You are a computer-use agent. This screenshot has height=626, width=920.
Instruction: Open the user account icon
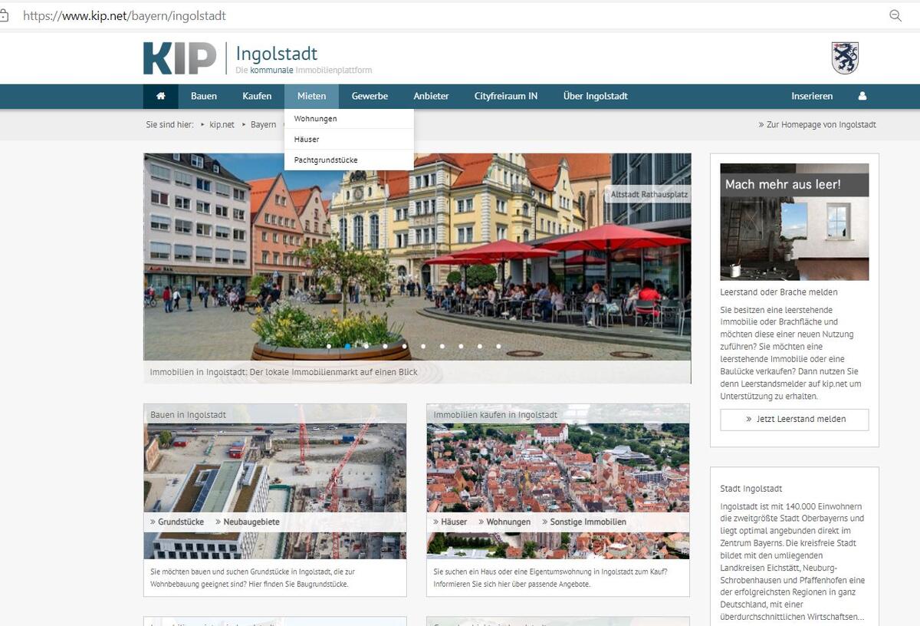tap(862, 97)
